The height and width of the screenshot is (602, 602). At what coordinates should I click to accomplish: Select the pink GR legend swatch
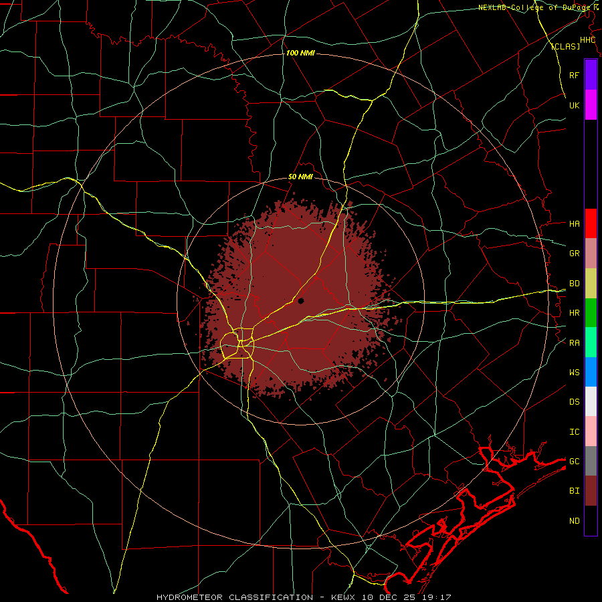click(x=591, y=254)
